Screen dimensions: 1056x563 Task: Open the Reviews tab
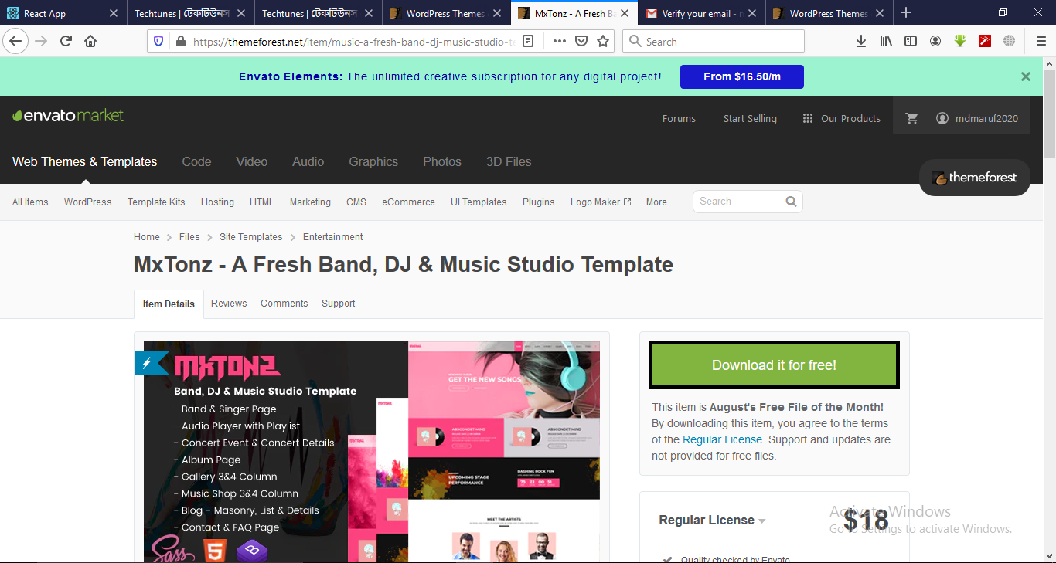[x=229, y=304]
